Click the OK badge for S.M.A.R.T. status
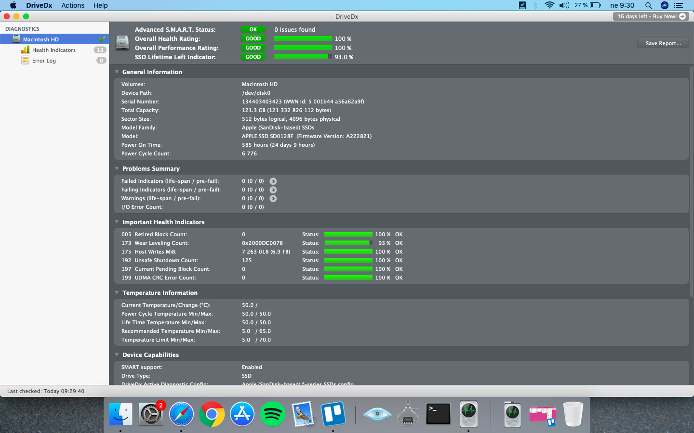This screenshot has height=433, width=694. tap(253, 29)
